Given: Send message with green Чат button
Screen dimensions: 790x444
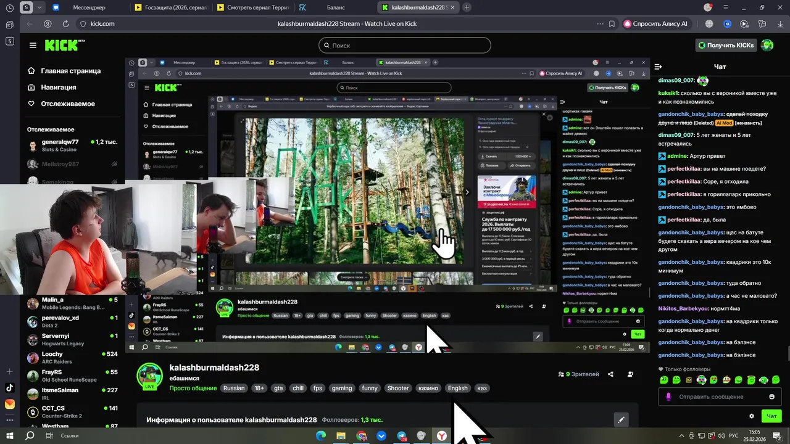Looking at the screenshot, I should 771,416.
